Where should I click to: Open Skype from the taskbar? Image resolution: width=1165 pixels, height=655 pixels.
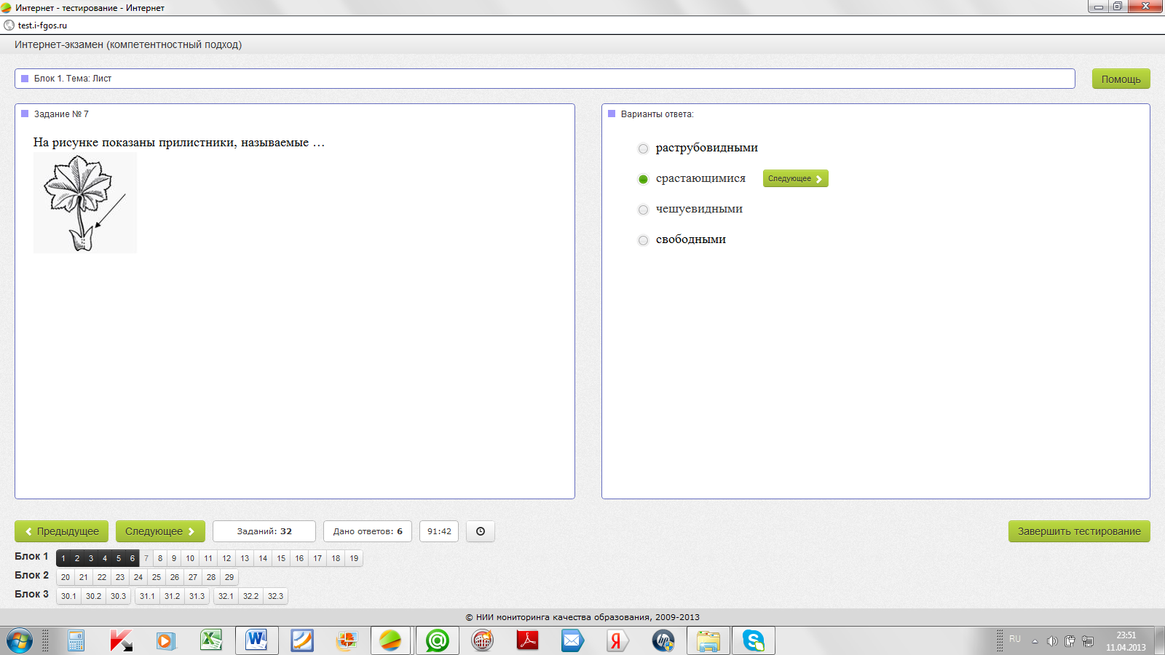753,640
